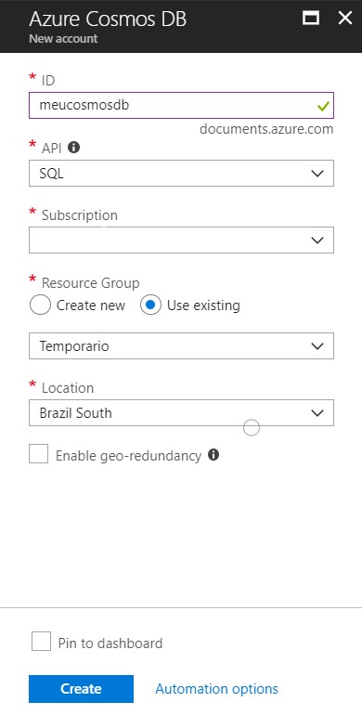Click the Subscription dropdown chevron arrow
Screen dimensions: 362x715
click(x=317, y=240)
